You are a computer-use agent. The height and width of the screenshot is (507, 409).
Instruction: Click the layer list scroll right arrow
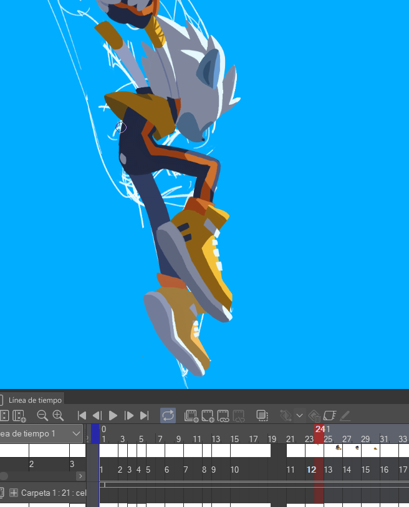[x=80, y=476]
